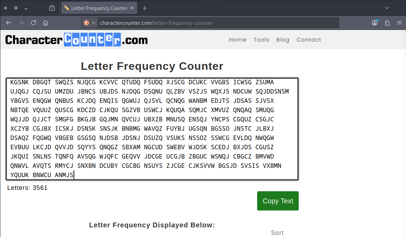Image resolution: width=406 pixels, height=237 pixels.
Task: Open the browser home page
Action: [x=45, y=23]
